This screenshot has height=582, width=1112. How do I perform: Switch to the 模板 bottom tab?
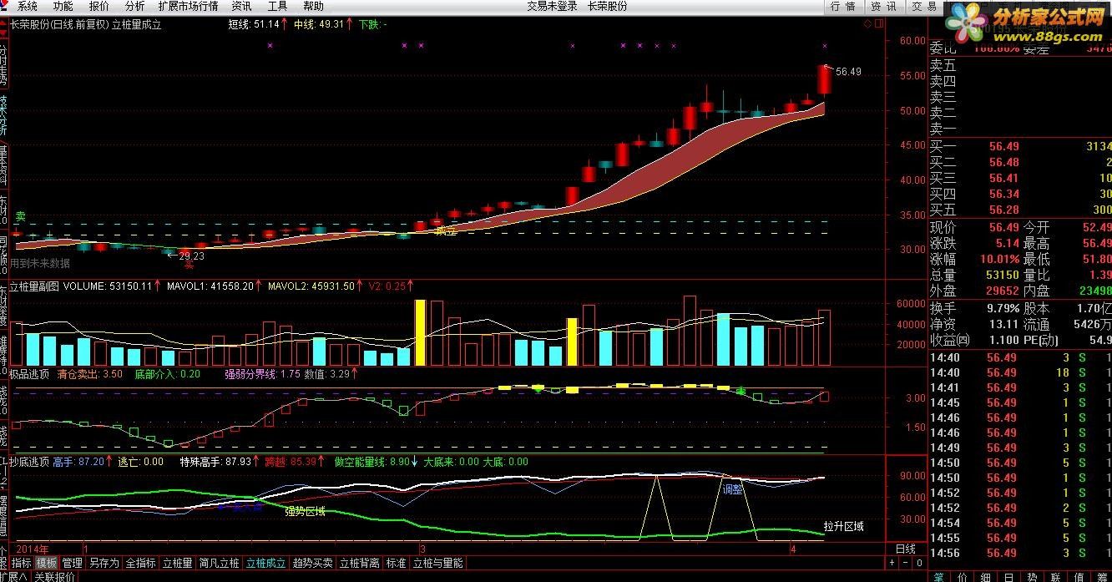click(x=47, y=564)
